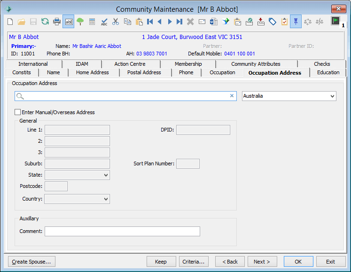This screenshot has width=351, height=272.
Task: Advance with the Next > button
Action: (x=262, y=262)
